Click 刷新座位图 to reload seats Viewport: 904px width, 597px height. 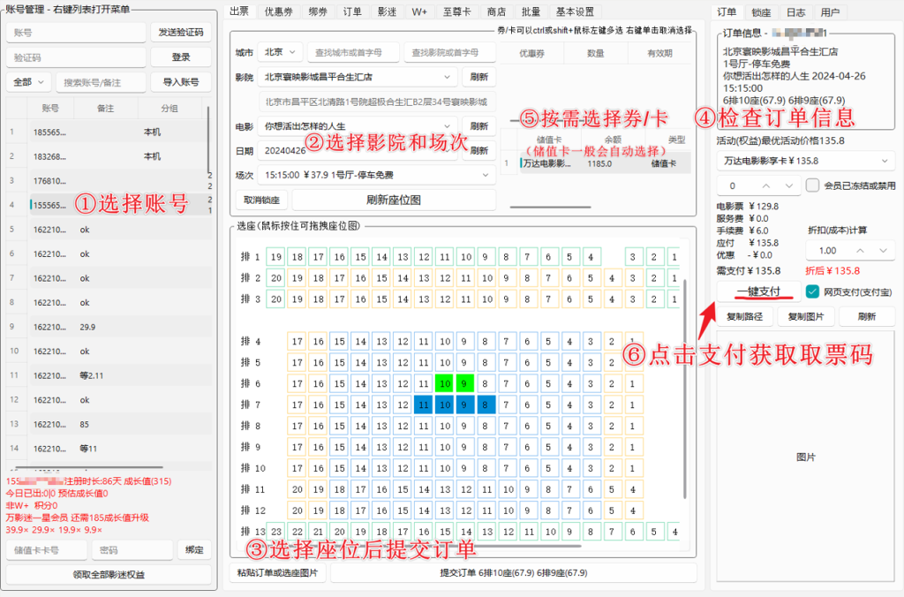393,200
